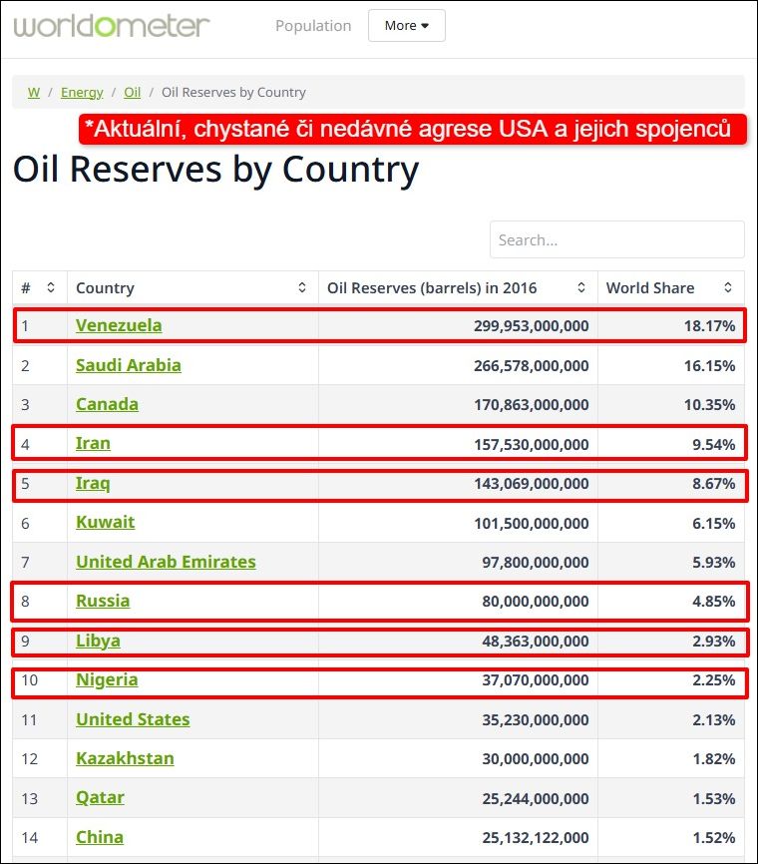This screenshot has height=864, width=758.
Task: Click the China country link
Action: coord(100,837)
